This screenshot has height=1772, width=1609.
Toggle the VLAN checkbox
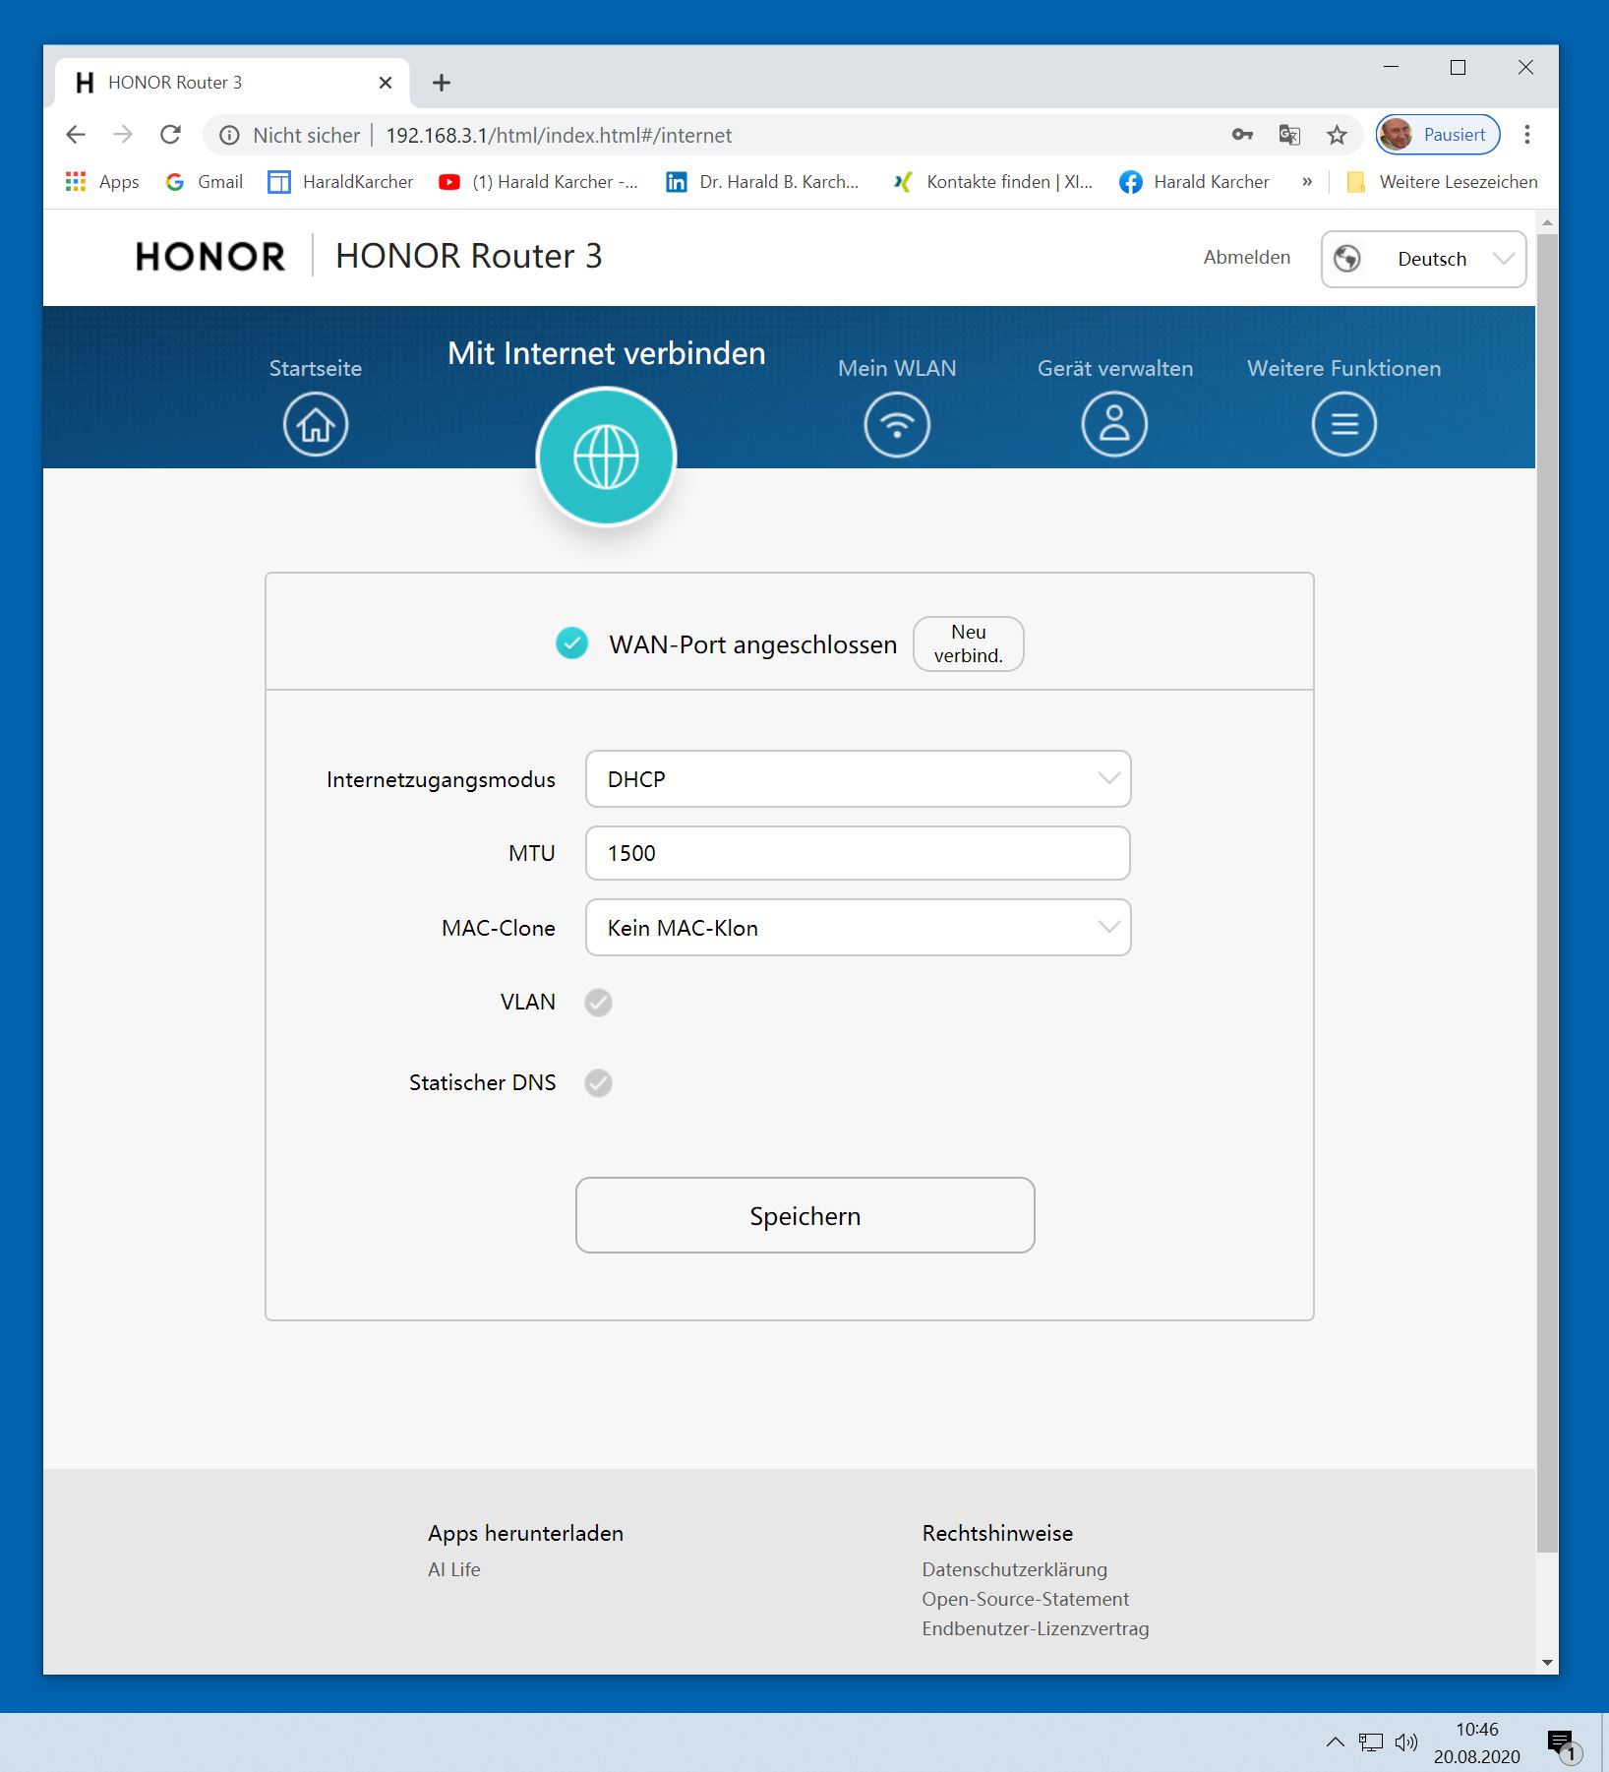(598, 1003)
